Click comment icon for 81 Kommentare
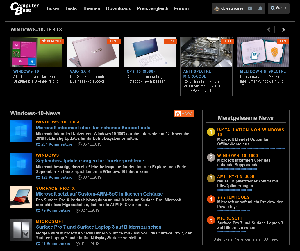 [38, 244]
